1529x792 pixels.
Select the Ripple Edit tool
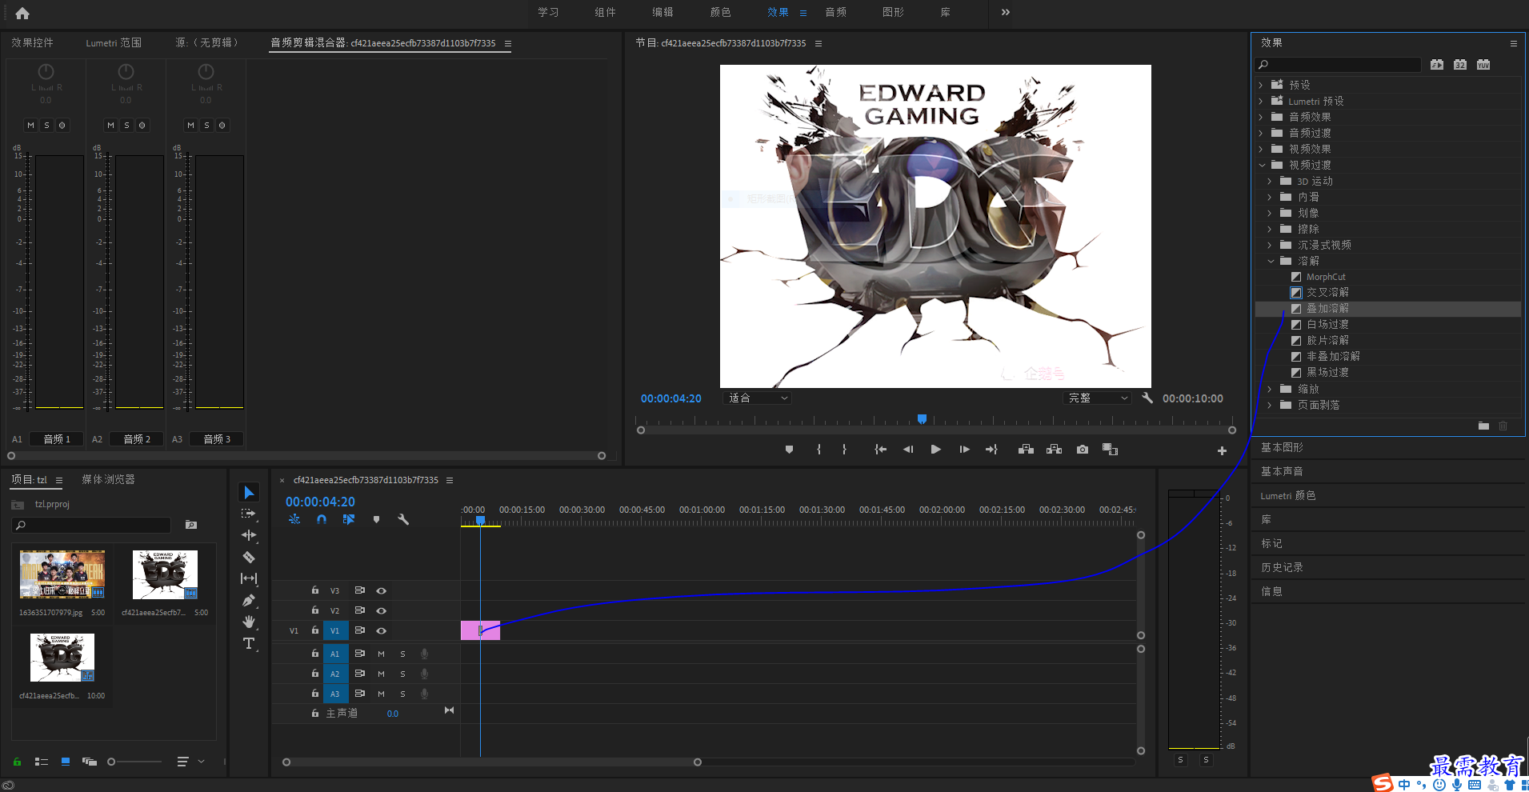coord(249,535)
